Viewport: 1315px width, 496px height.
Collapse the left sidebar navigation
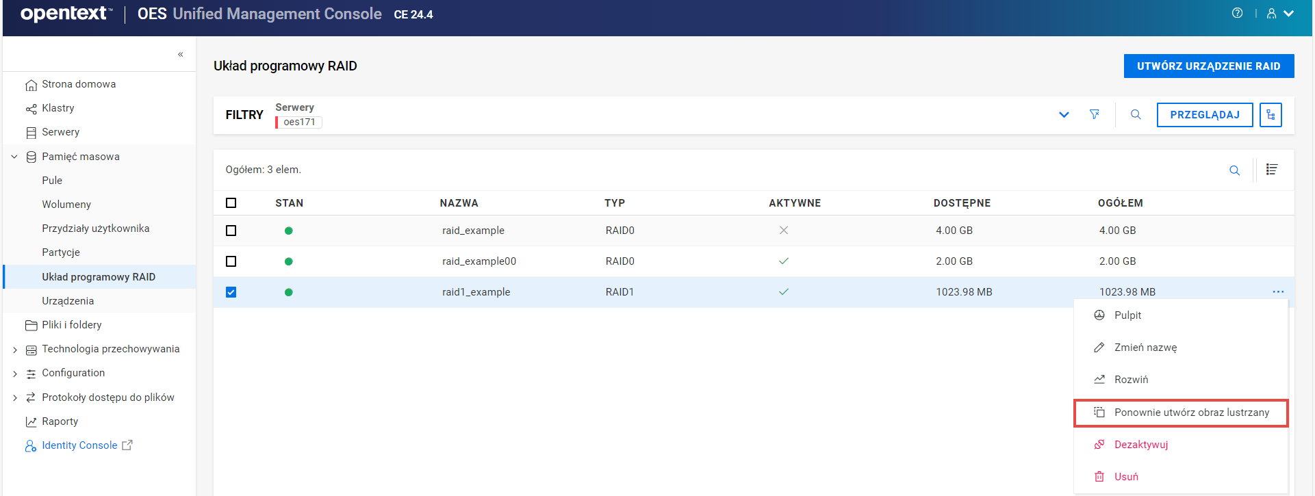click(181, 54)
